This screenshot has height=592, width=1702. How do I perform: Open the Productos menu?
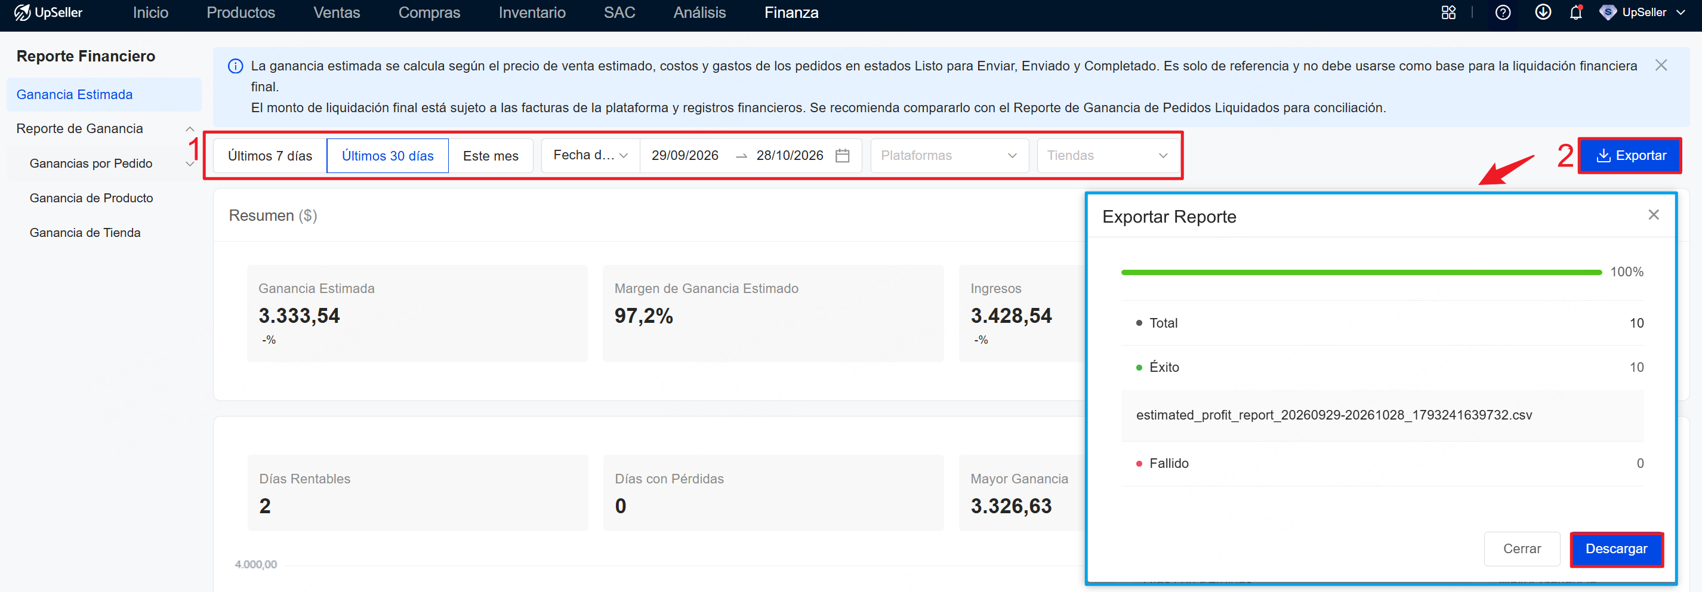[240, 13]
